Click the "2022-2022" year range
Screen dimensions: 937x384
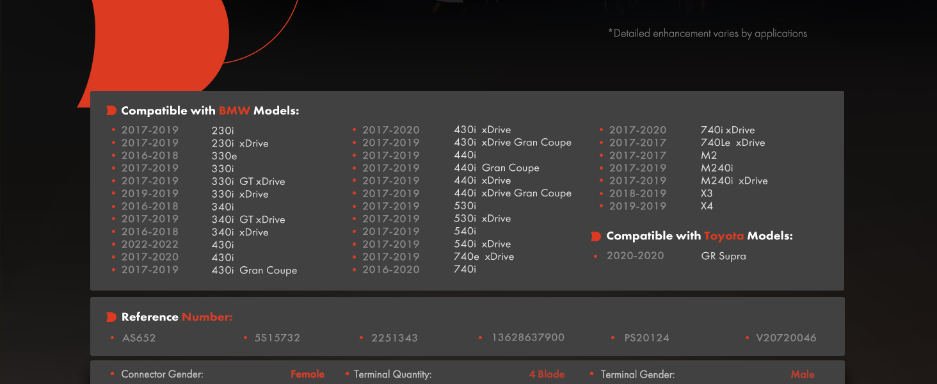click(150, 244)
